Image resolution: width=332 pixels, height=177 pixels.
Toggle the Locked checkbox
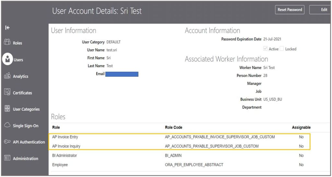(x=282, y=49)
